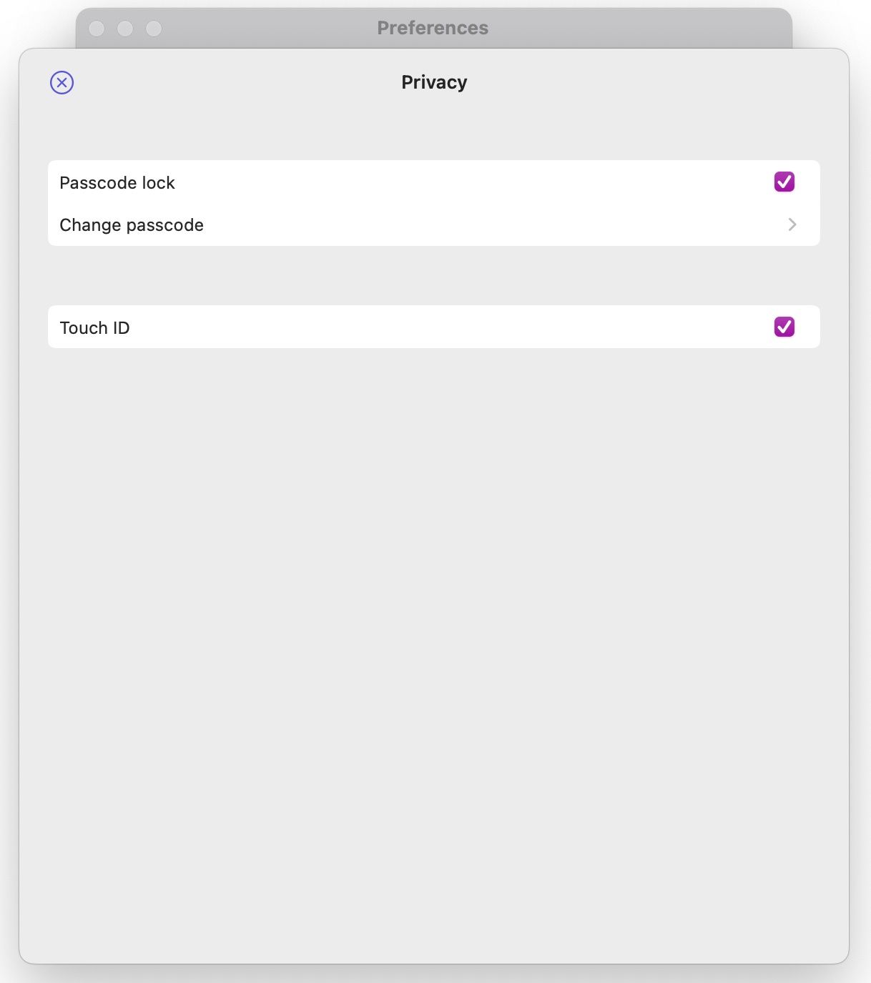Click the Preferences window title text

tap(433, 28)
